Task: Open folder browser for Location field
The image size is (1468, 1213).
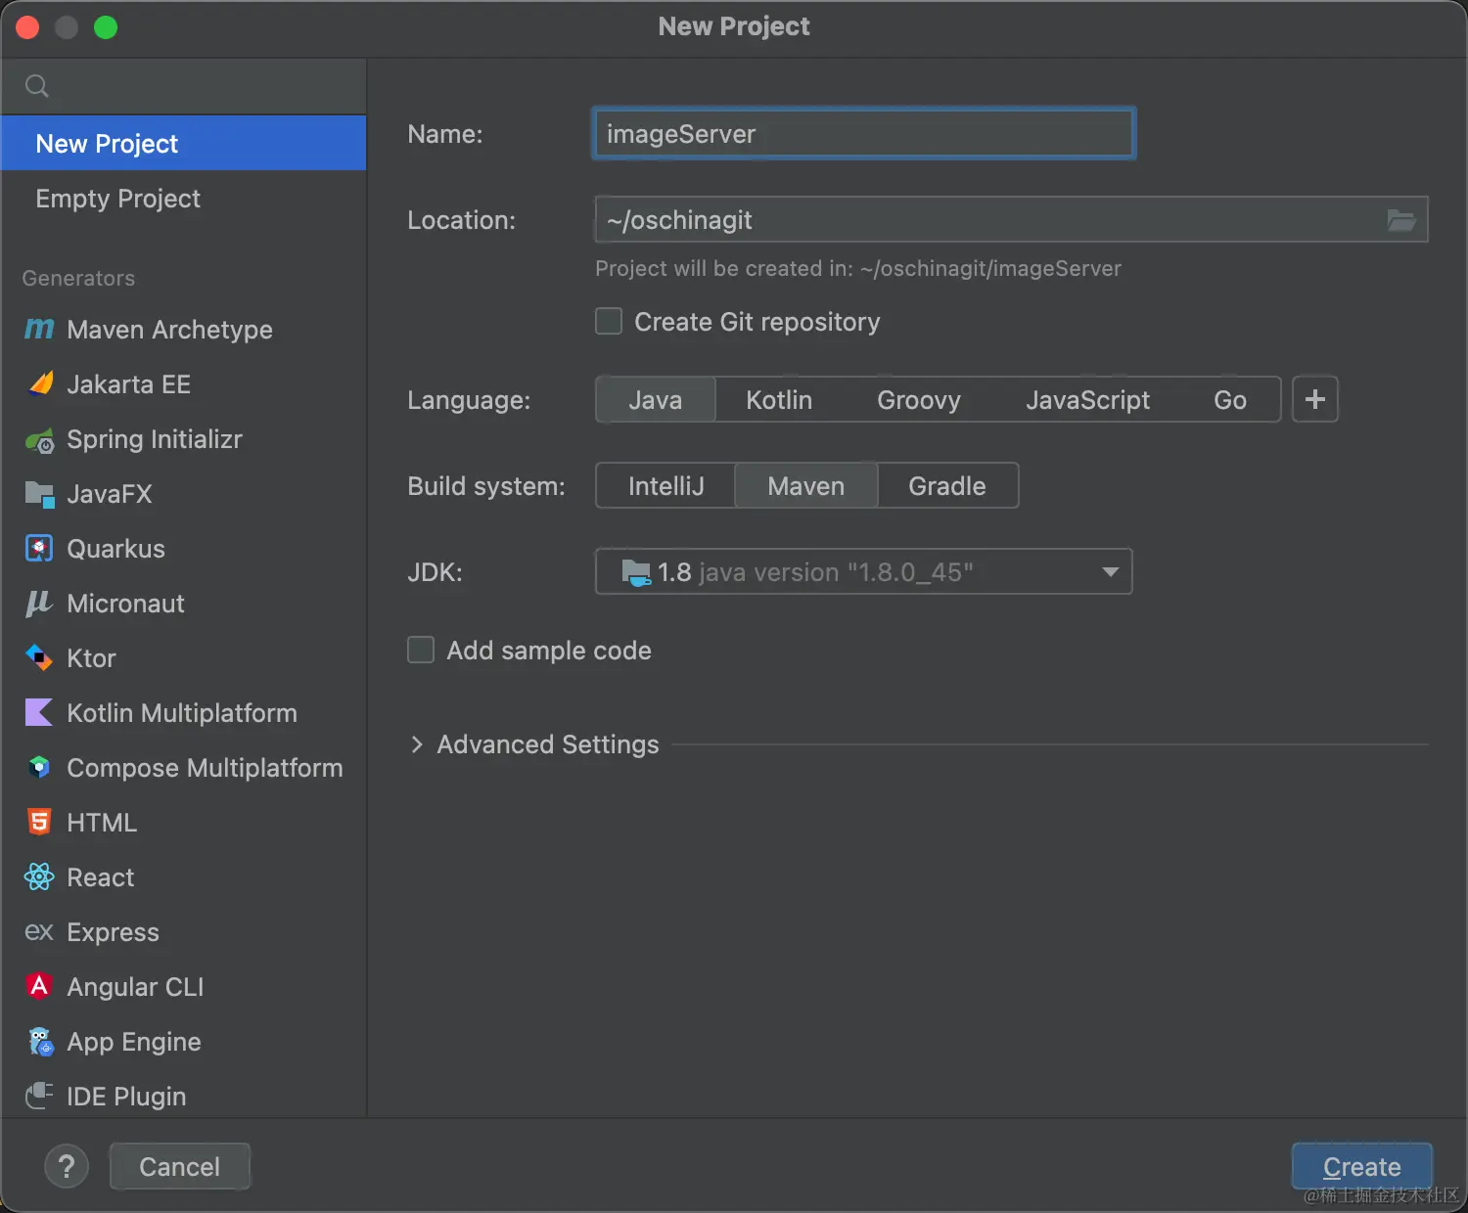Action: tap(1401, 220)
